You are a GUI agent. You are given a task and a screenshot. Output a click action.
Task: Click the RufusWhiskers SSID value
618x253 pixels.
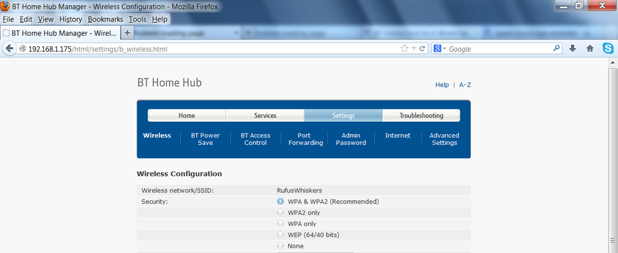click(299, 191)
